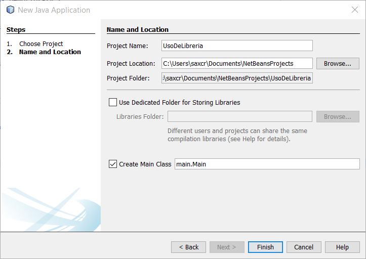Click the New Java Application title text
The image size is (366, 259).
pos(54,10)
